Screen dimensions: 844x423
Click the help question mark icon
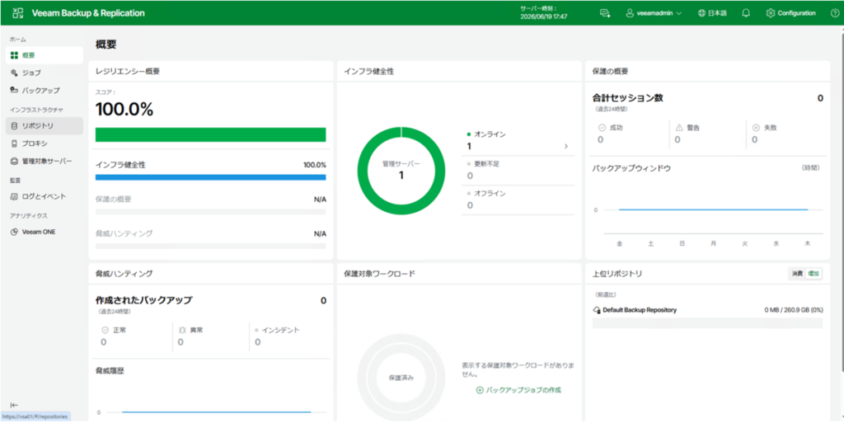click(x=835, y=13)
